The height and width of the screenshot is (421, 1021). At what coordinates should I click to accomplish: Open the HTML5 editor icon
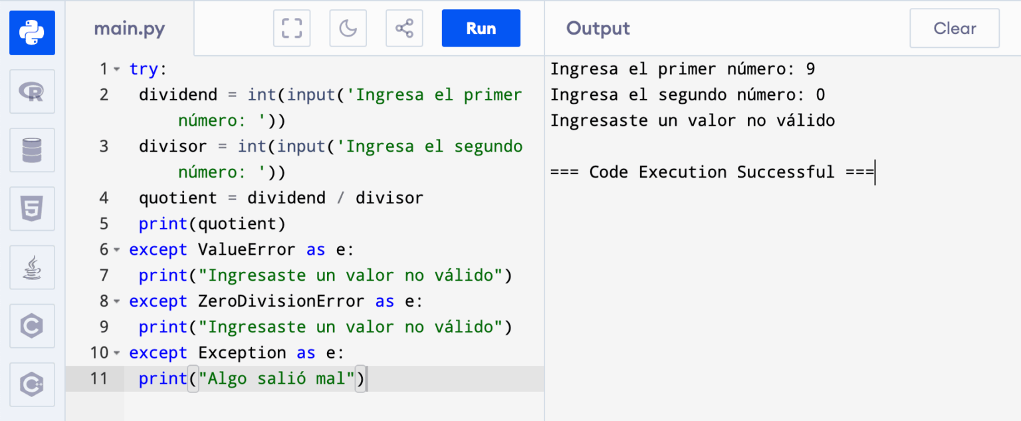[31, 208]
